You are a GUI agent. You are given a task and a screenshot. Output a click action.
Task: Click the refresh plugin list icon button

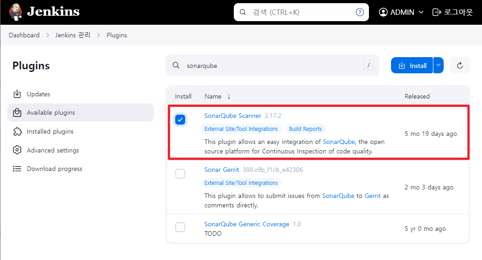[459, 65]
